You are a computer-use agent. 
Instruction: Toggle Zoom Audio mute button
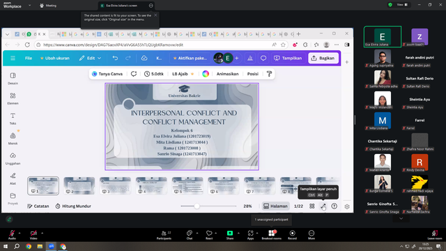[x=12, y=235]
